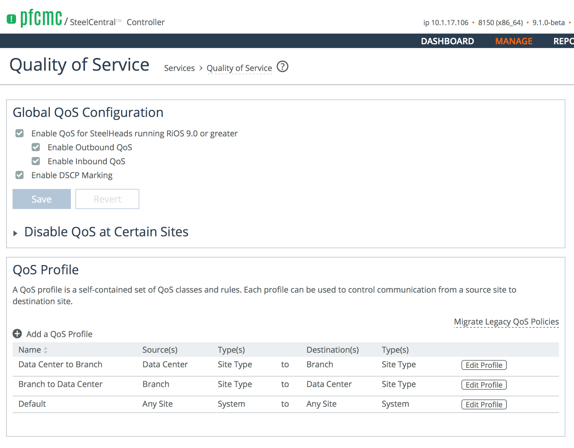
Task: Open Migrate Legacy QoS Policies link
Action: click(x=506, y=322)
